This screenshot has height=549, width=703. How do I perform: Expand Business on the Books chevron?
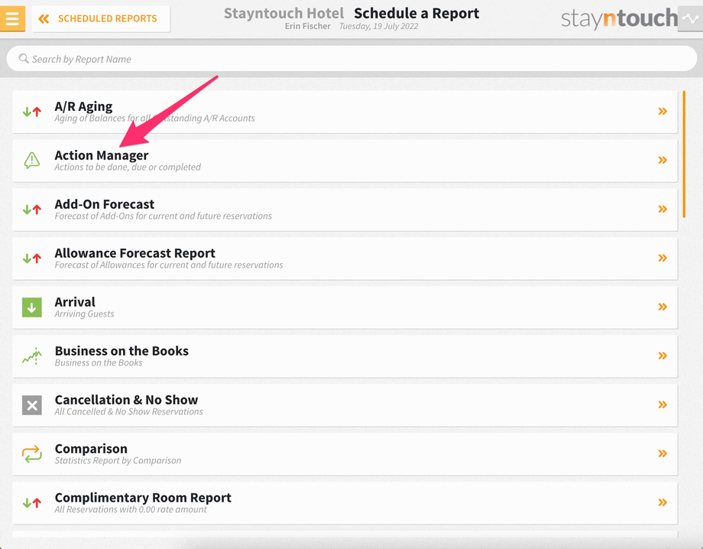[663, 356]
